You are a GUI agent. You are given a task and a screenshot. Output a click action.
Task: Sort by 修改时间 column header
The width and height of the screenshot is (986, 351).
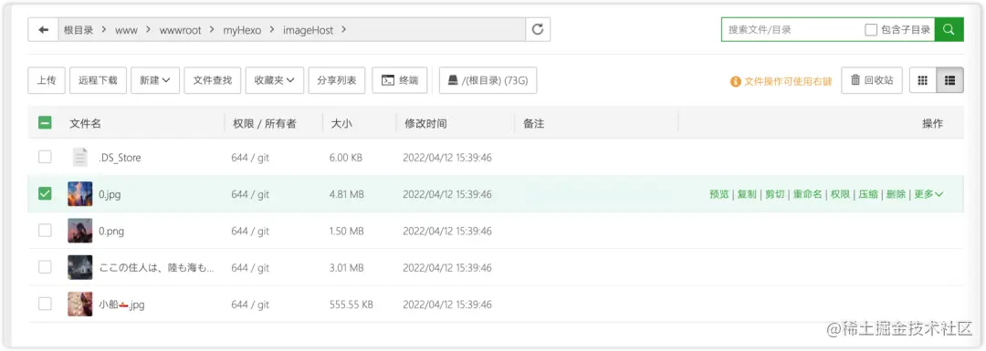point(425,124)
